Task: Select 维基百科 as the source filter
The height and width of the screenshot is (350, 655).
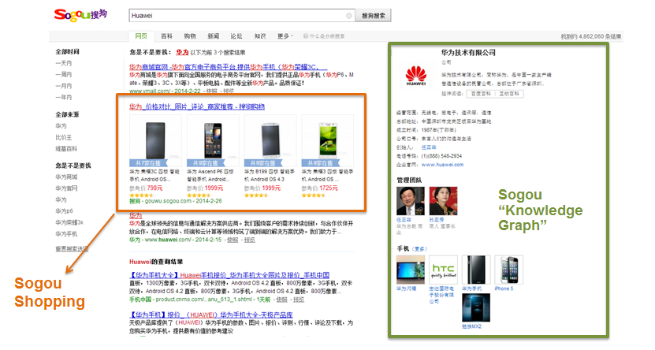Action: coord(66,148)
